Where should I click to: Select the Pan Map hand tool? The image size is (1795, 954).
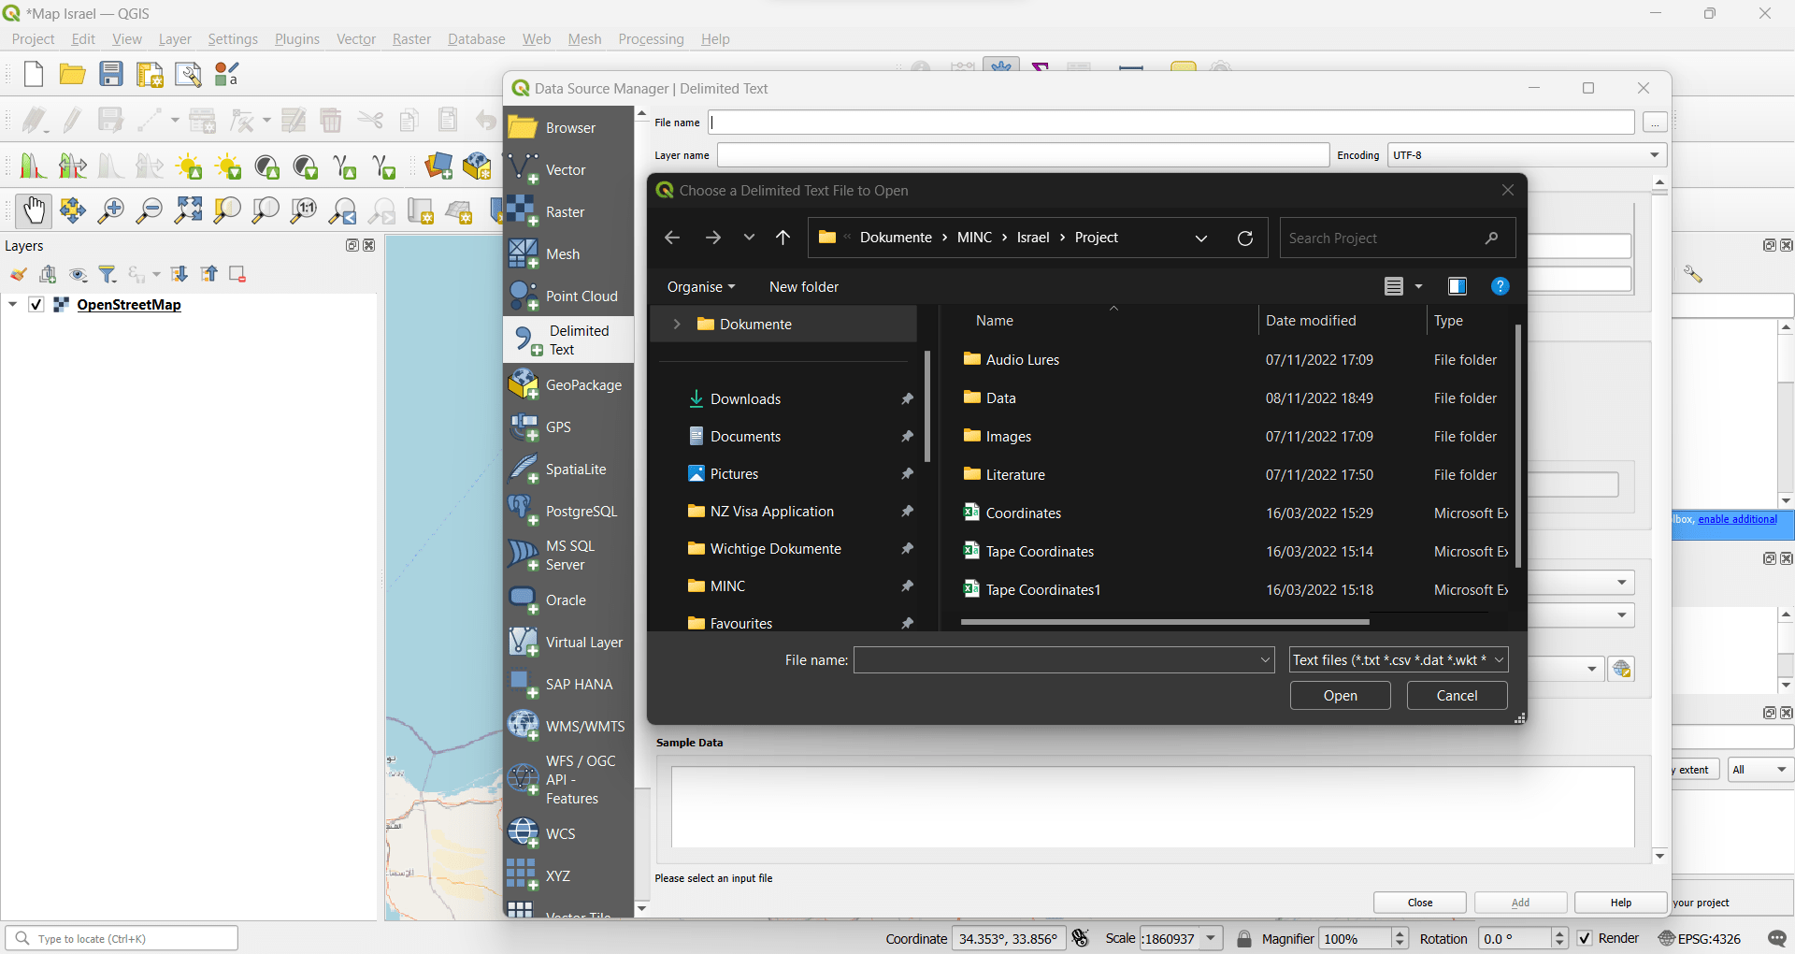click(34, 210)
